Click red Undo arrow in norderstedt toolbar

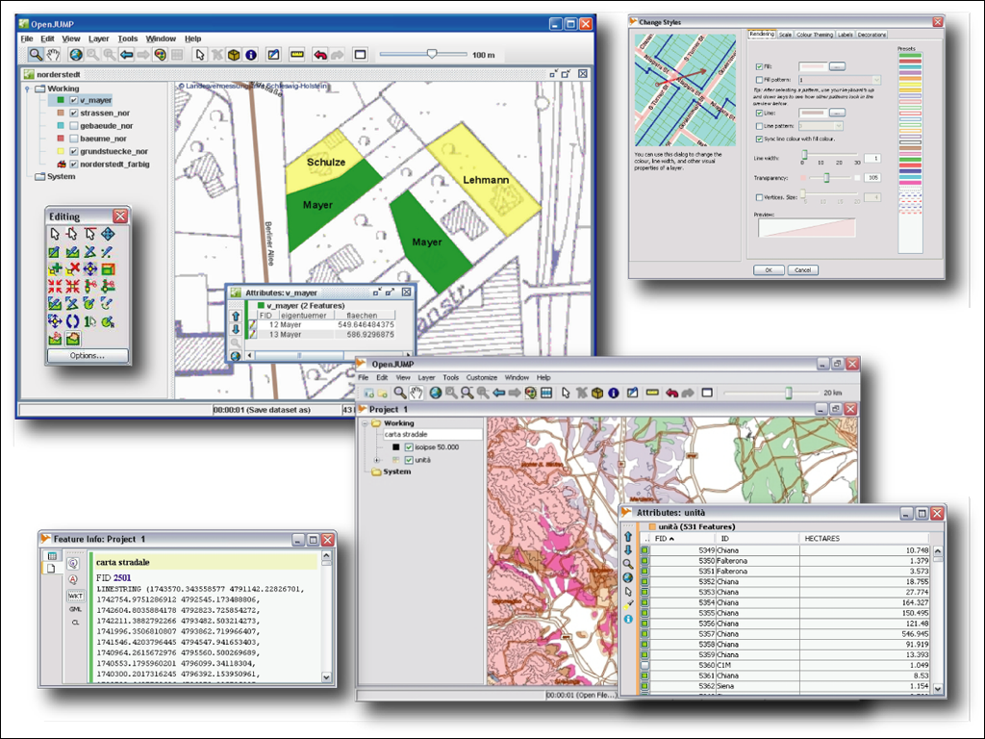(x=319, y=55)
